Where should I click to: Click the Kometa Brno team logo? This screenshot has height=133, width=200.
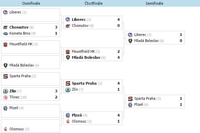coord(5,34)
